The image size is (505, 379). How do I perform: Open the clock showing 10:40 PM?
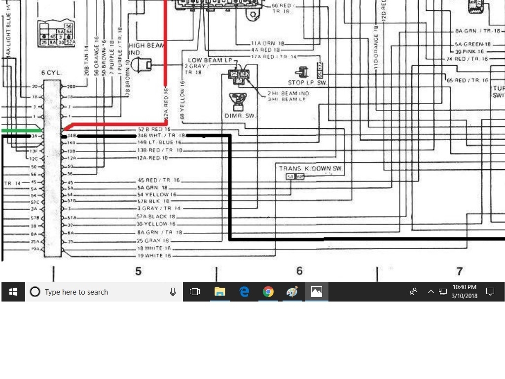click(465, 292)
